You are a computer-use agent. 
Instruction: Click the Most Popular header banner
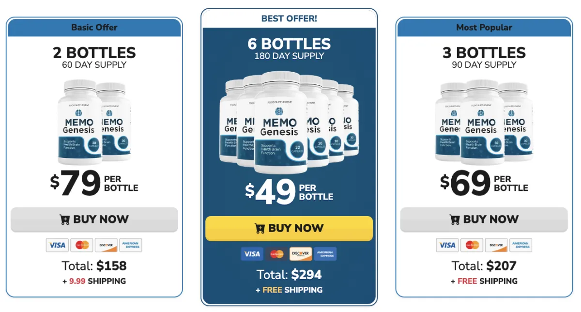pyautogui.click(x=484, y=28)
